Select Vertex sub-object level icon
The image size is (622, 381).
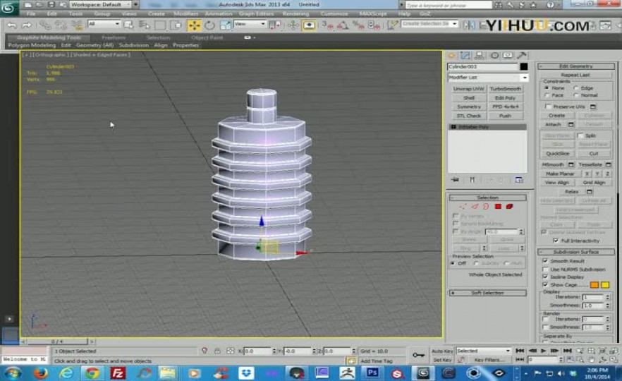click(463, 206)
